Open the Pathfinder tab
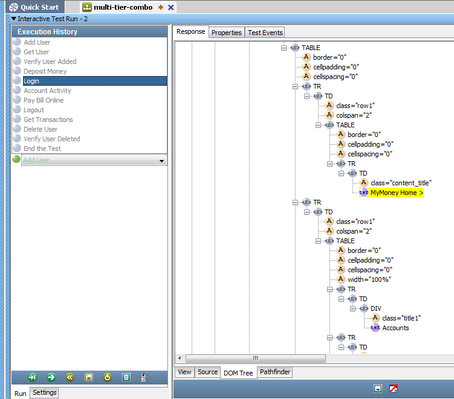Image resolution: width=454 pixels, height=399 pixels. click(x=275, y=372)
